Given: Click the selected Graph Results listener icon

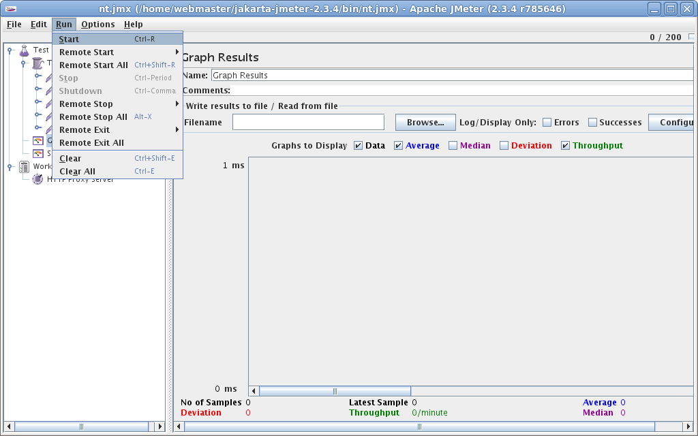Looking at the screenshot, I should click(38, 140).
